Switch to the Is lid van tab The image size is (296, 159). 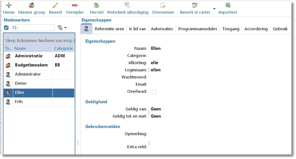[x=138, y=29]
